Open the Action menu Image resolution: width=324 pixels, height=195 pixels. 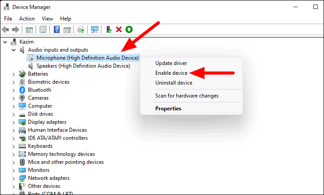(27, 19)
